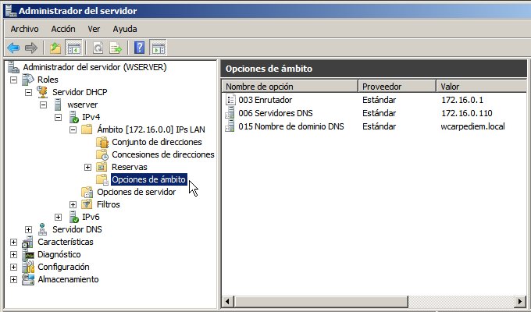Open the Archivo menu
The height and width of the screenshot is (312, 531).
(x=24, y=29)
